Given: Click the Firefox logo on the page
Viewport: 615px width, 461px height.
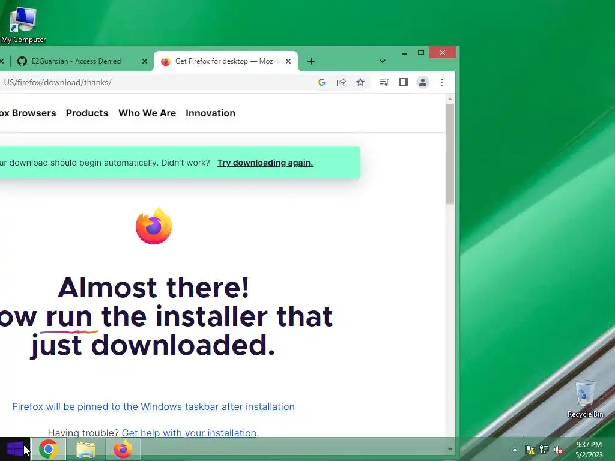Looking at the screenshot, I should click(154, 226).
